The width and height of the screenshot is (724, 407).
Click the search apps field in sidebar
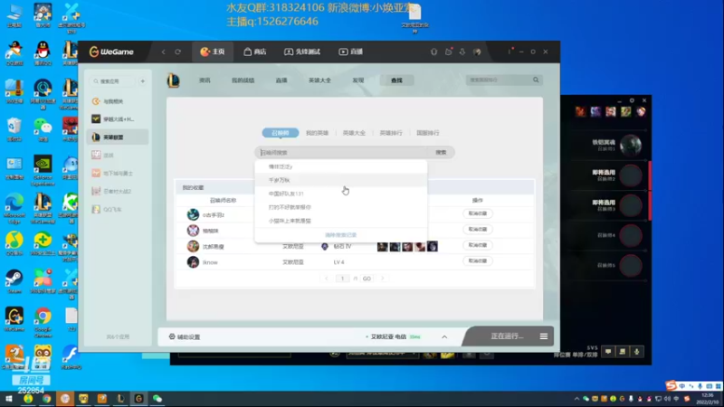[x=113, y=81]
